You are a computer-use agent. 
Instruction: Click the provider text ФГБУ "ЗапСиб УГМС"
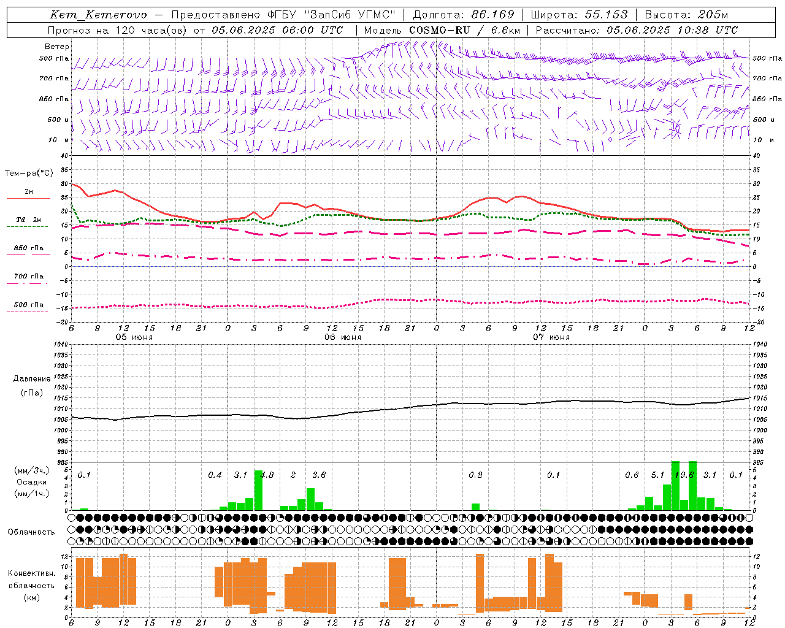pos(332,15)
